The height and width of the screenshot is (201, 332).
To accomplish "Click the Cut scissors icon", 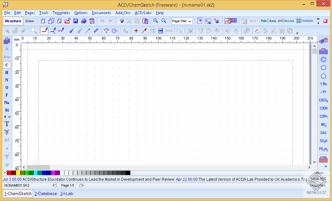I will coord(129,21).
